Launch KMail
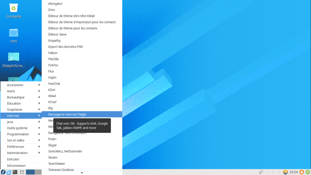Screen dimensions: 311x175 82,96
